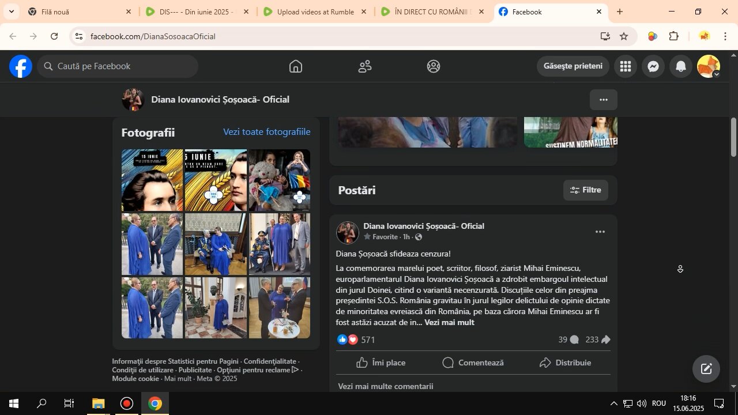Viewport: 738px width, 415px height.
Task: Open the Facebook menu grid icon
Action: pyautogui.click(x=626, y=66)
